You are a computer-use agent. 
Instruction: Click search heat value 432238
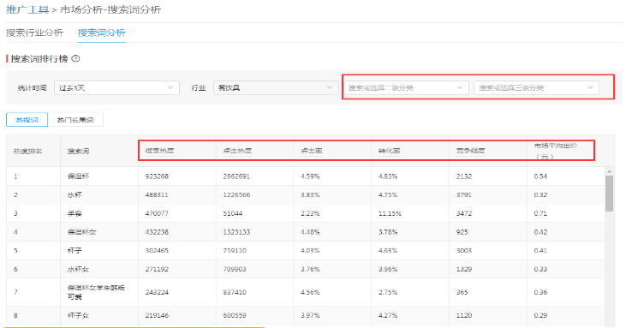click(x=157, y=232)
